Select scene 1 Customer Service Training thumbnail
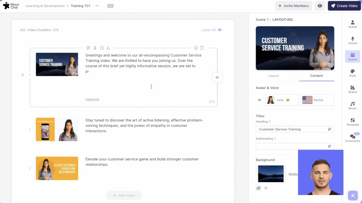 point(57,64)
